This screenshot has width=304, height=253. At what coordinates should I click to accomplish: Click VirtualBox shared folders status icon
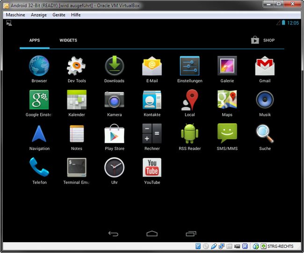pyautogui.click(x=229, y=246)
